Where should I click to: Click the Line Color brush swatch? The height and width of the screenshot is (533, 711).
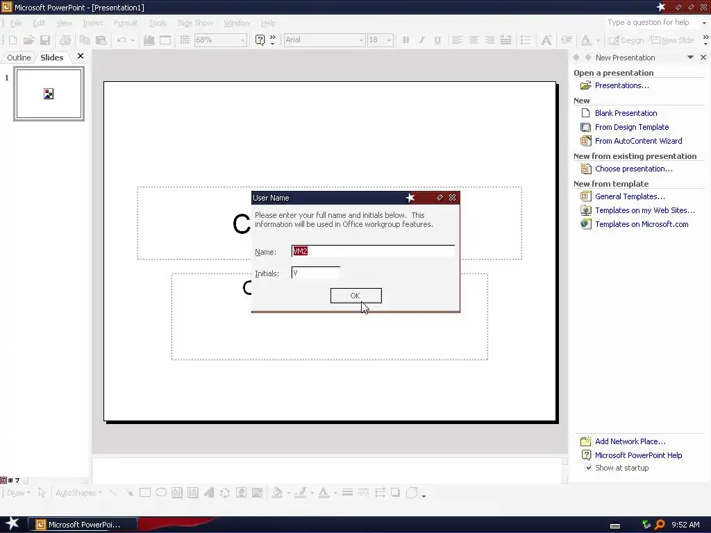[x=300, y=493]
